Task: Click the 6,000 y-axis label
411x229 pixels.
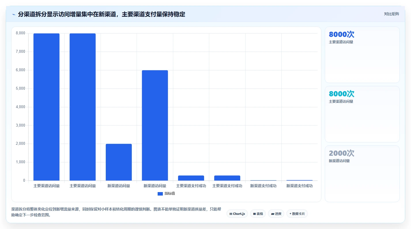Action: pos(20,70)
